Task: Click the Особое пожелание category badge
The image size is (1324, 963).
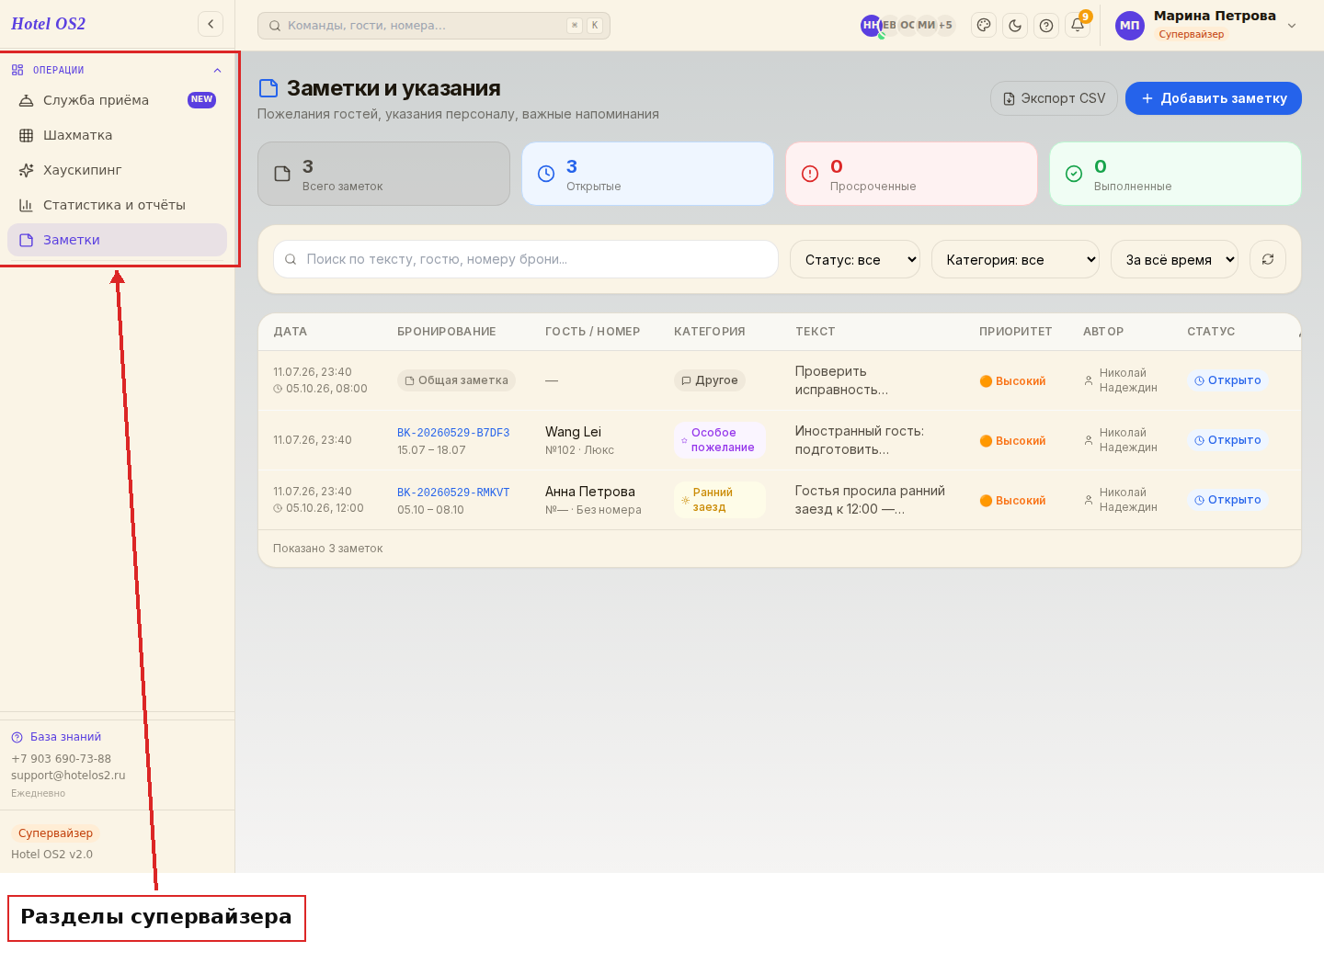Action: [720, 440]
